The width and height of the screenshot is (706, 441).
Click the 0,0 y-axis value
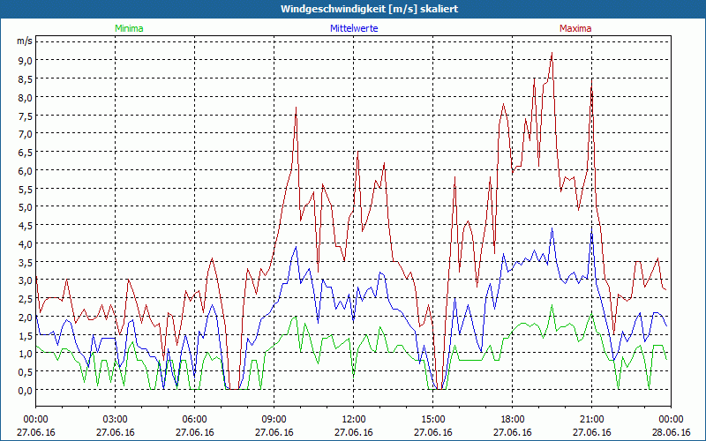(26, 390)
